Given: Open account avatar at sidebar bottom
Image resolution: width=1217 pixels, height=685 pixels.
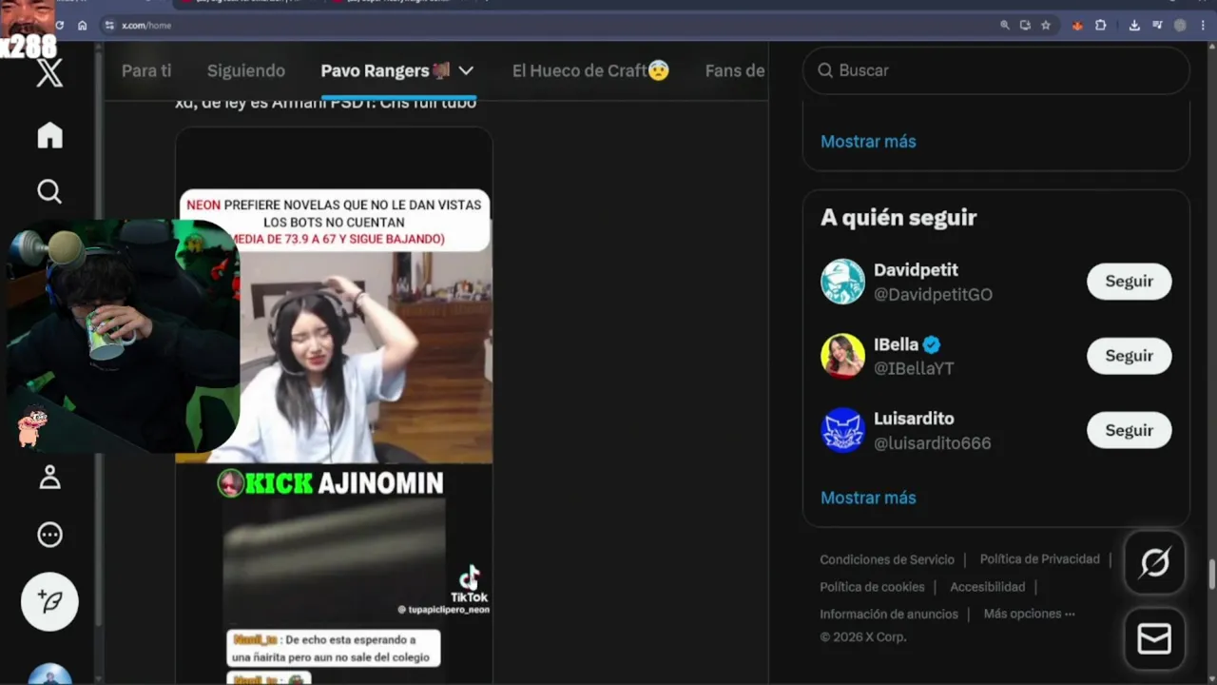Looking at the screenshot, I should click(49, 674).
